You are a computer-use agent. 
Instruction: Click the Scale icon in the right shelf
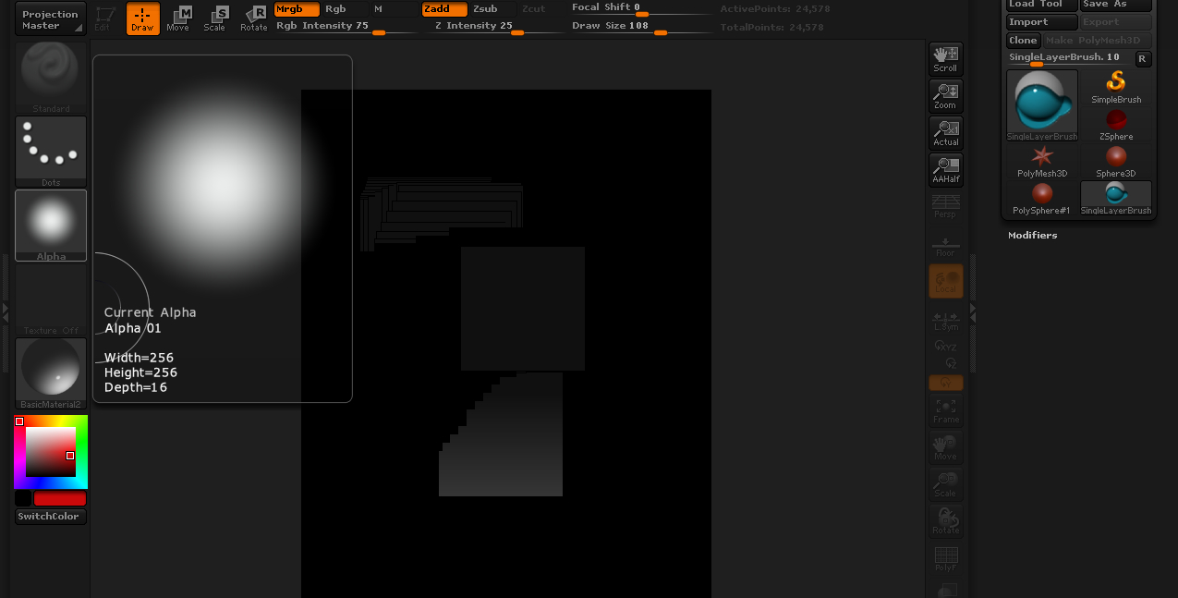[x=945, y=484]
